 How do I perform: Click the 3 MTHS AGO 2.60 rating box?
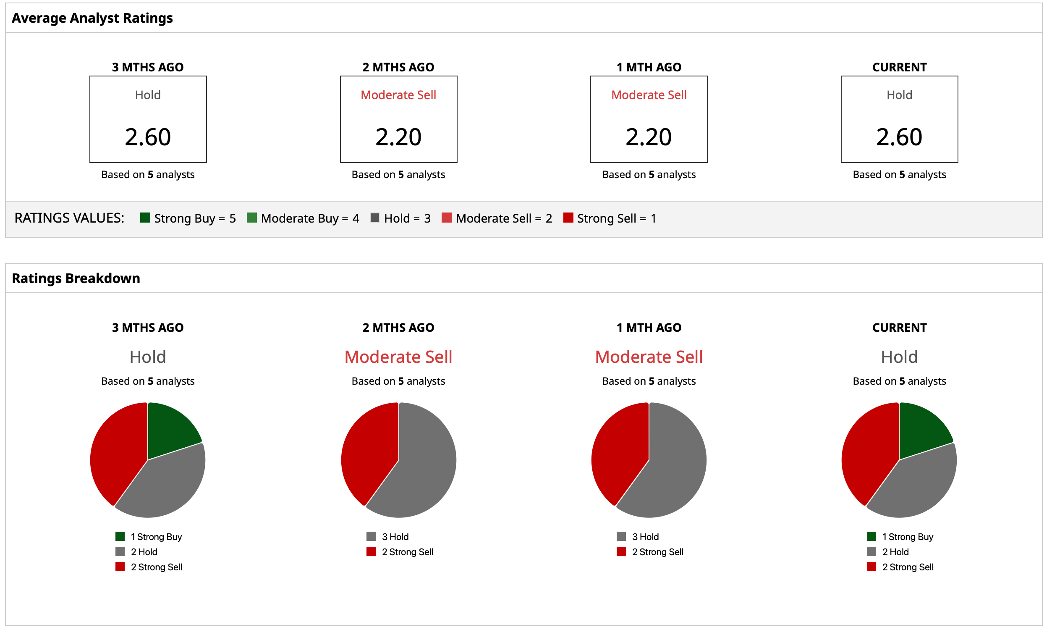pyautogui.click(x=148, y=119)
